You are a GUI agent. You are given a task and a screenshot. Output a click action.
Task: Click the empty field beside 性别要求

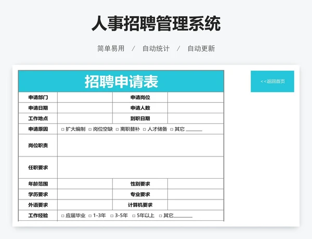point(196,184)
